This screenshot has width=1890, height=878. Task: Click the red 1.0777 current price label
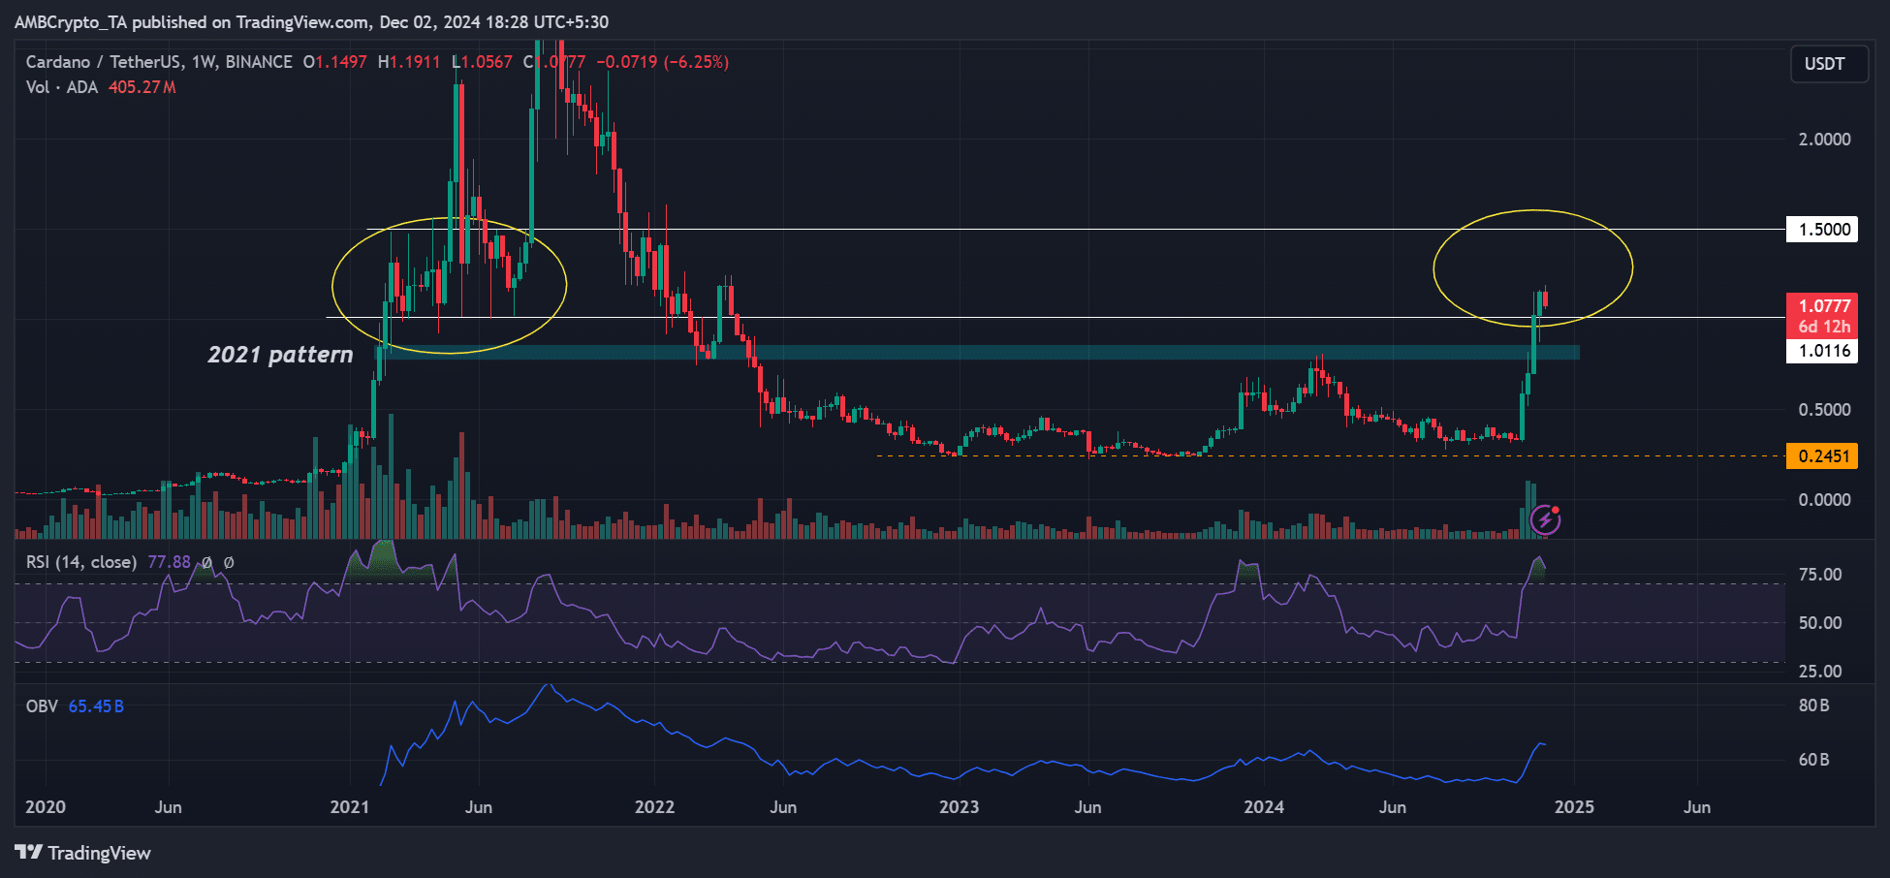(x=1823, y=306)
